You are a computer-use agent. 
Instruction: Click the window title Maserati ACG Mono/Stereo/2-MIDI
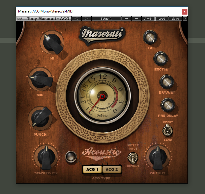[46, 11]
